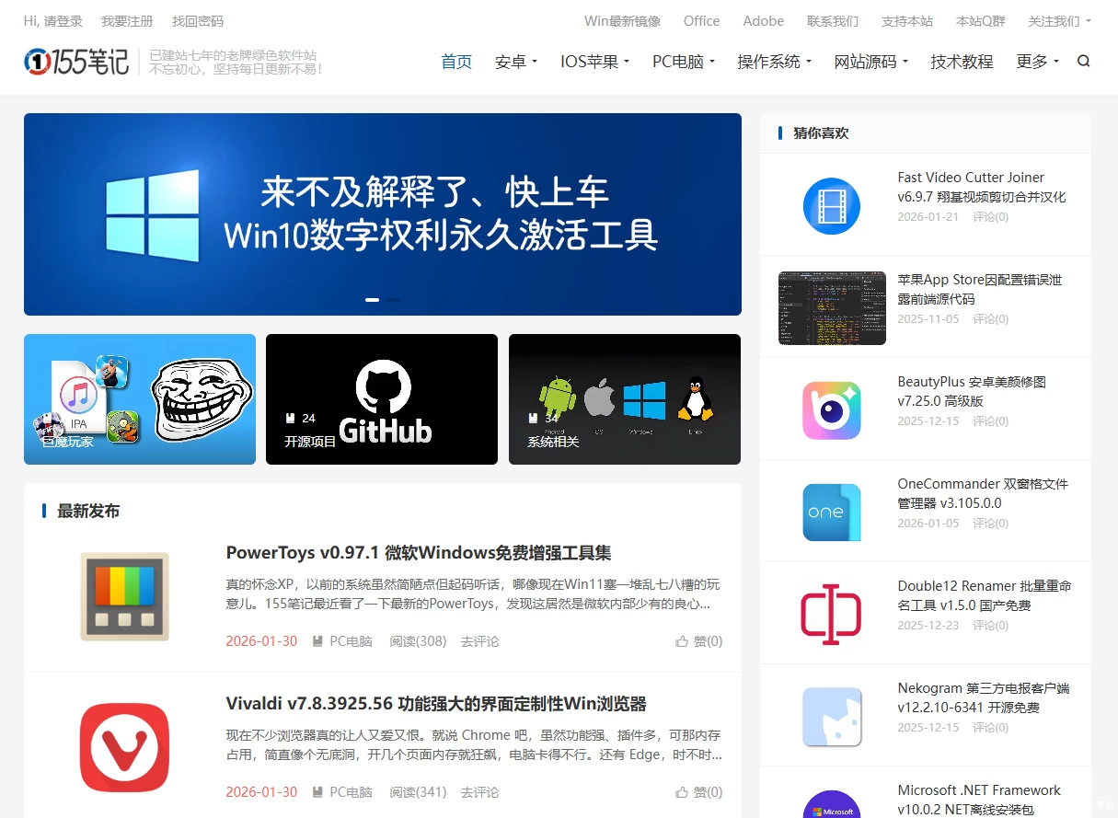Click the Double12 Renamer red icon
Image resolution: width=1118 pixels, height=818 pixels.
click(831, 614)
